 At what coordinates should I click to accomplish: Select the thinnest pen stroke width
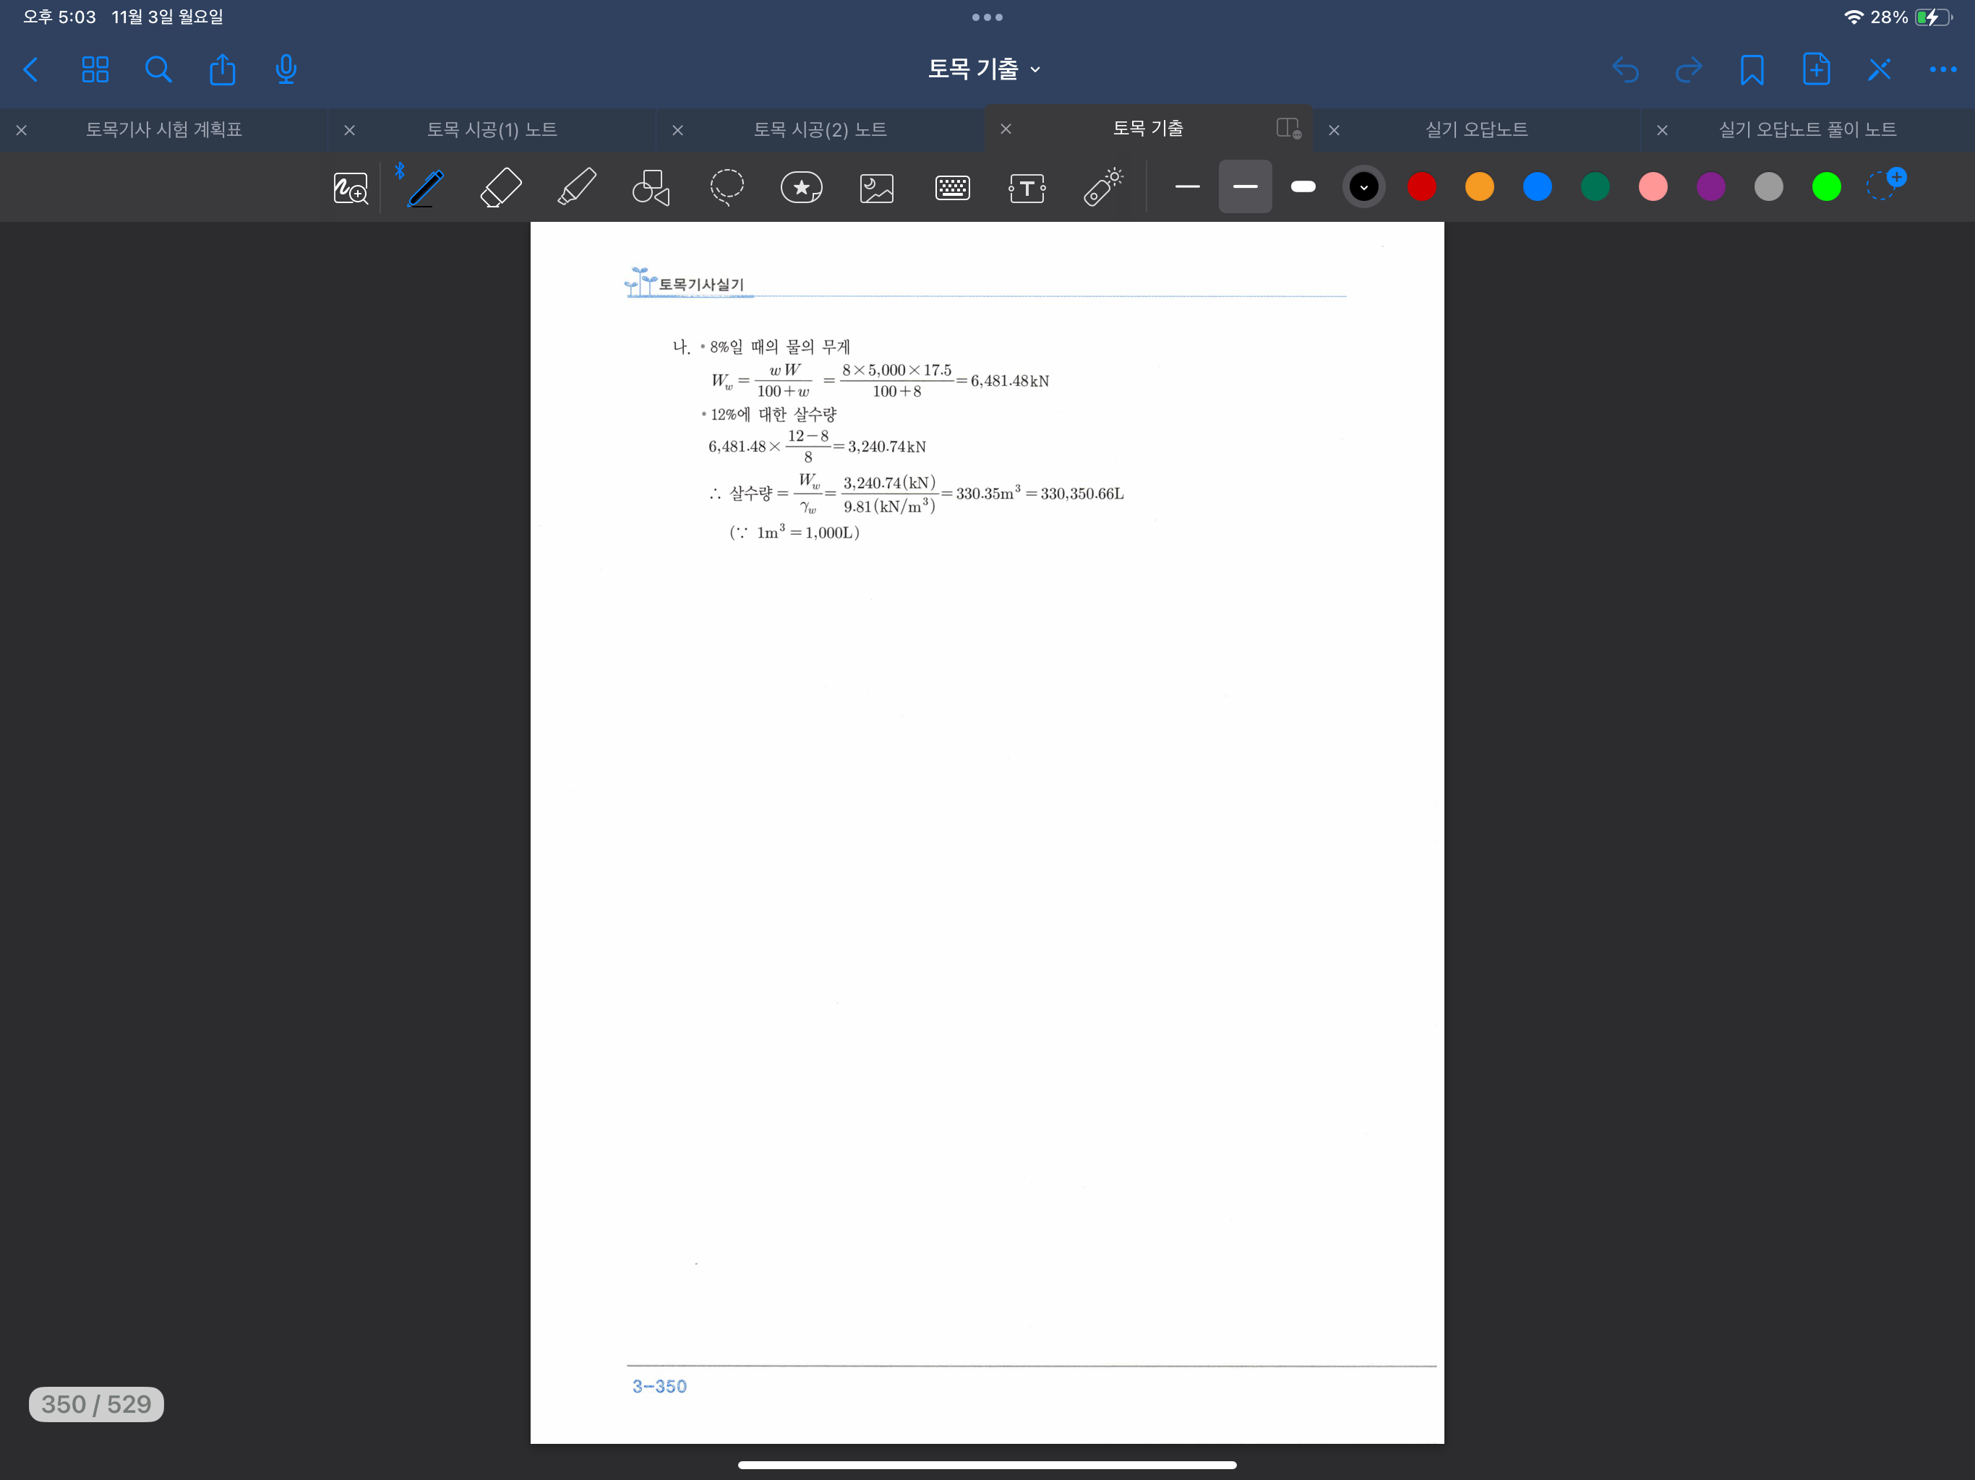pyautogui.click(x=1186, y=186)
